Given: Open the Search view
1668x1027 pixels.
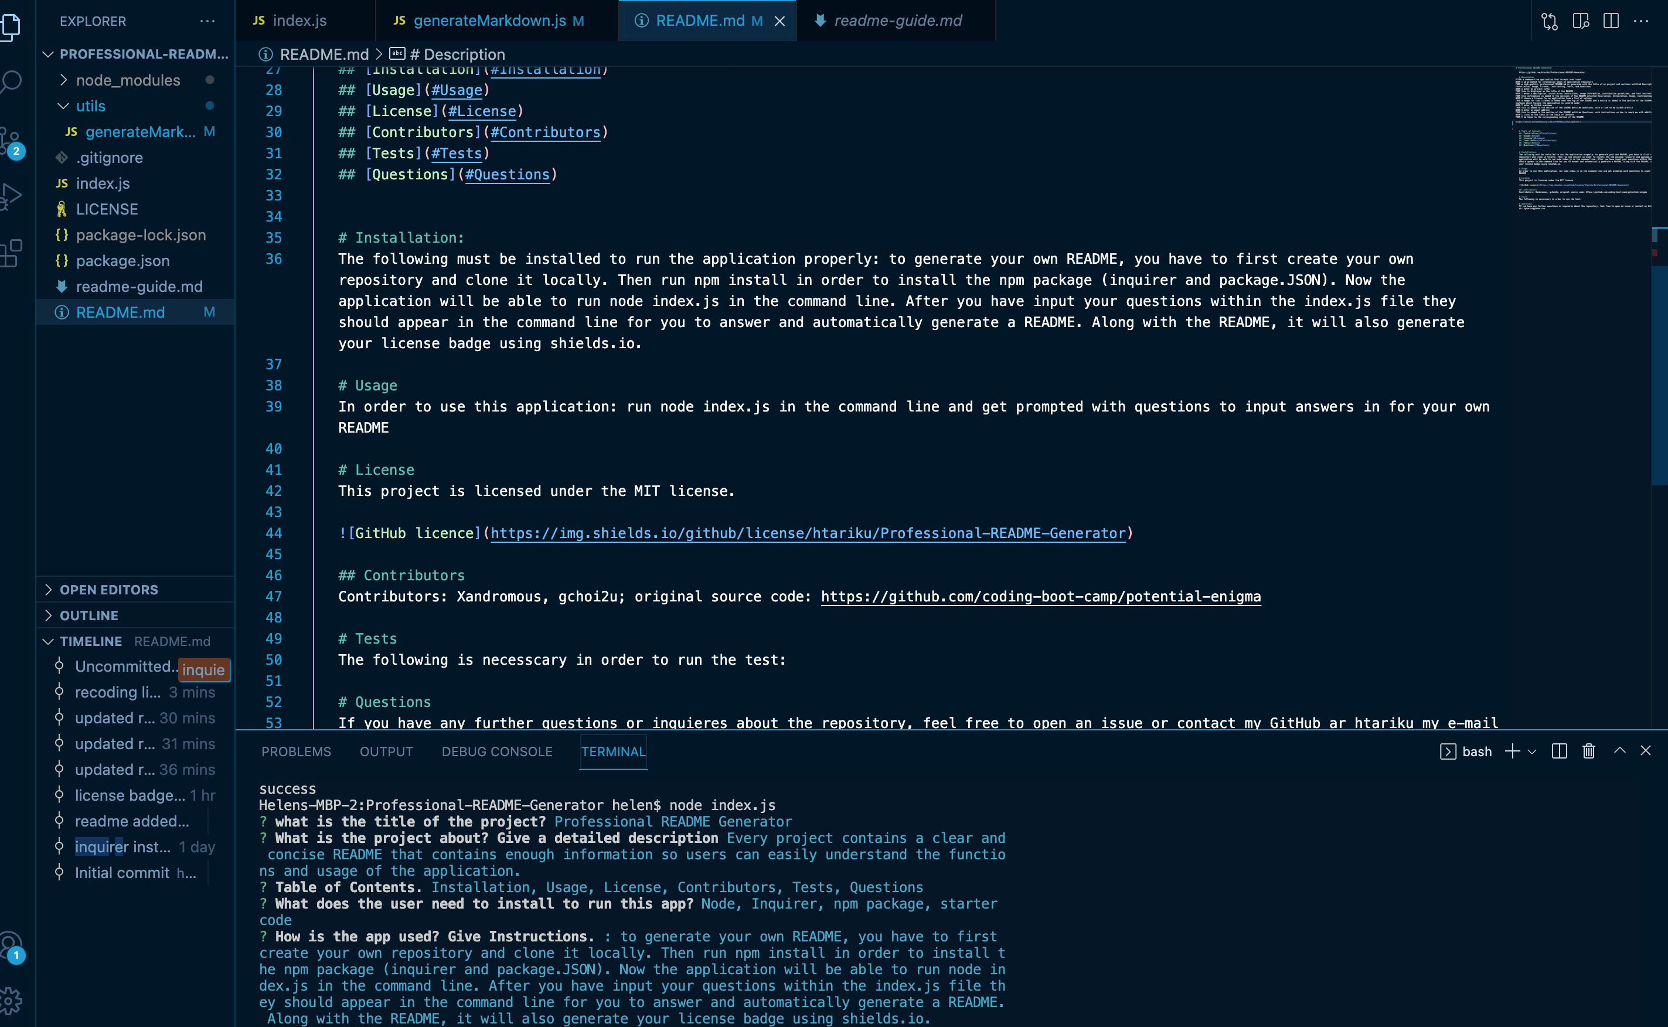Looking at the screenshot, I should (11, 80).
